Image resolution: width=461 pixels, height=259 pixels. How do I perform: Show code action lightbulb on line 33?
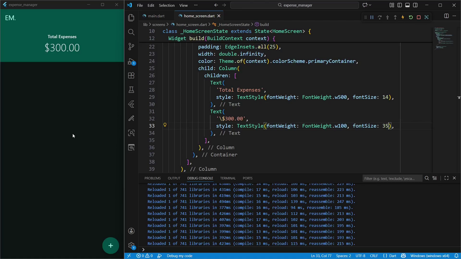[165, 125]
